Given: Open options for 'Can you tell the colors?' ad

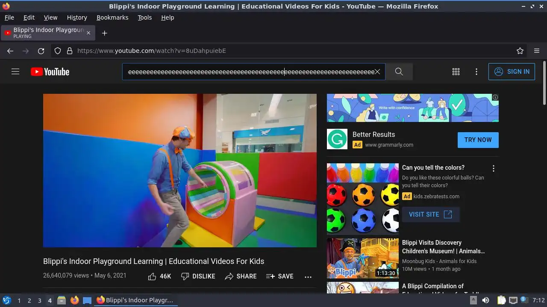Looking at the screenshot, I should pos(493,168).
